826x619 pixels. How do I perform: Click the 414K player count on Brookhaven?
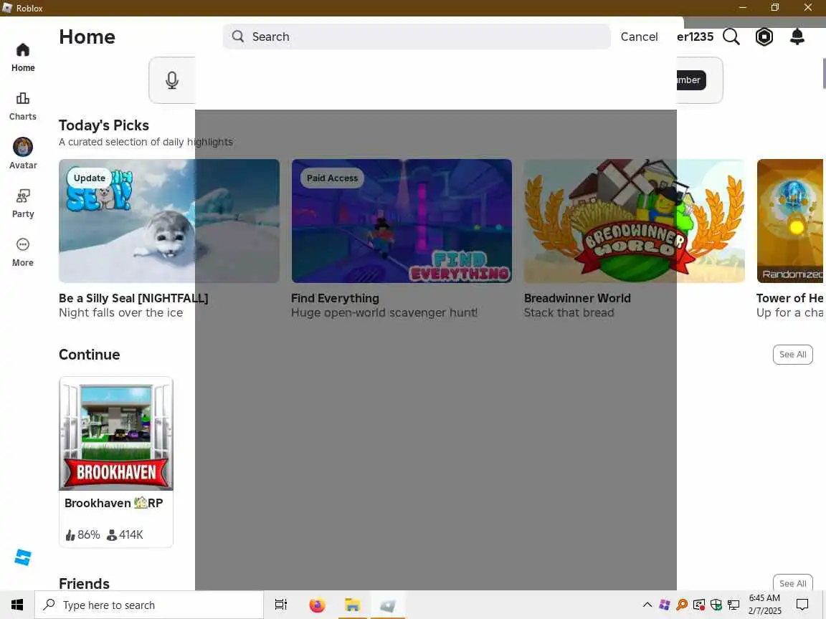125,534
